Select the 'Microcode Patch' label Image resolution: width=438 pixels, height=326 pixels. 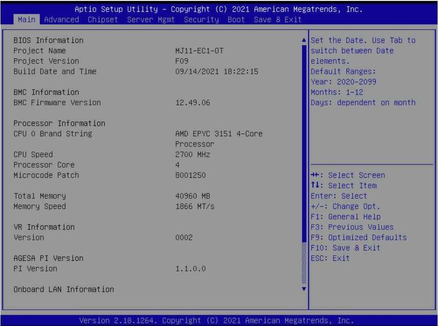[46, 175]
